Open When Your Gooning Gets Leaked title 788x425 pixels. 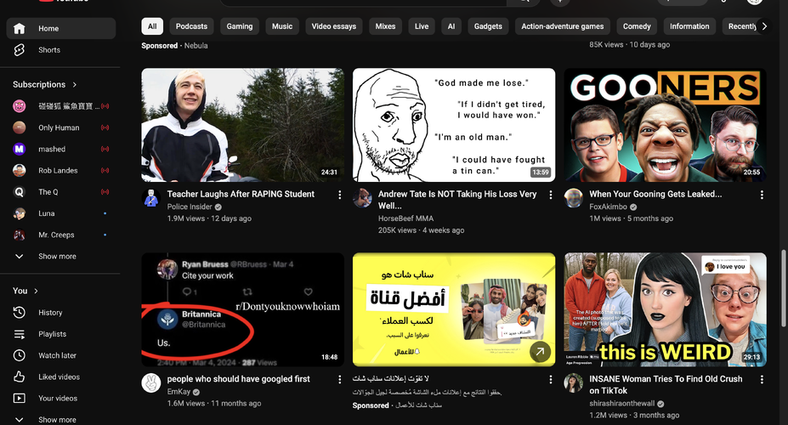tap(655, 194)
